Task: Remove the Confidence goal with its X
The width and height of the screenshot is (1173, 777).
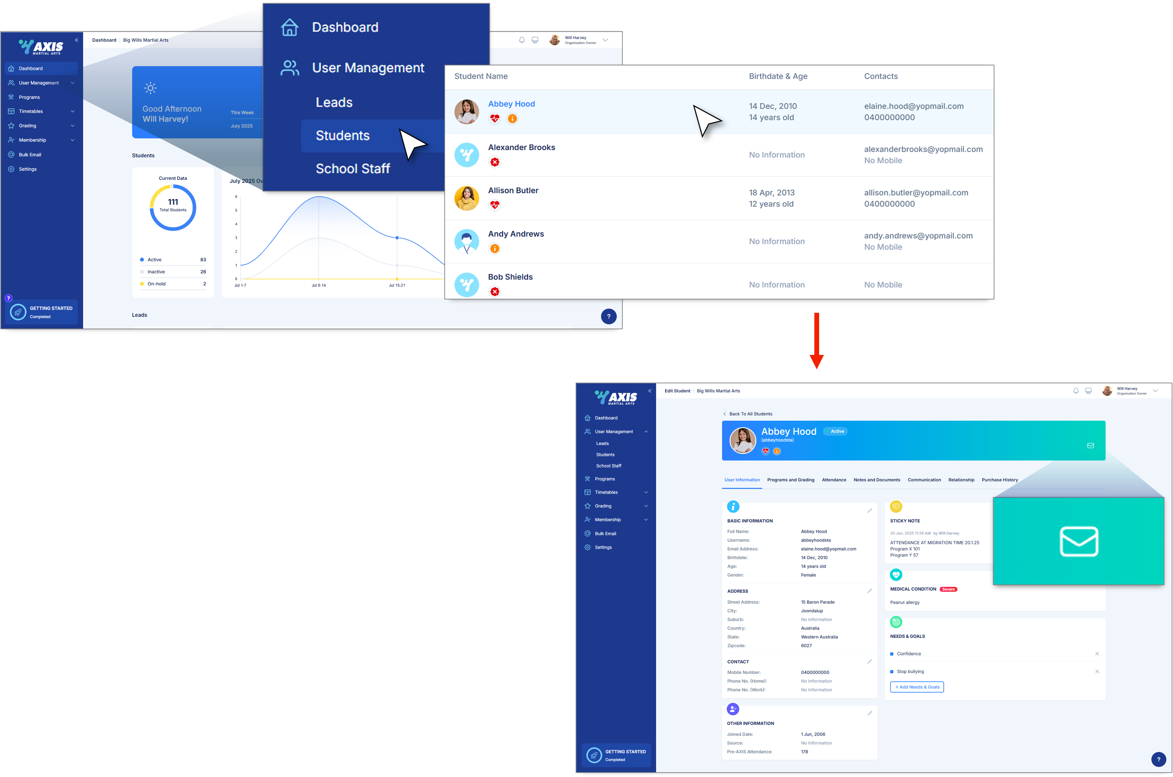Action: click(x=1097, y=654)
